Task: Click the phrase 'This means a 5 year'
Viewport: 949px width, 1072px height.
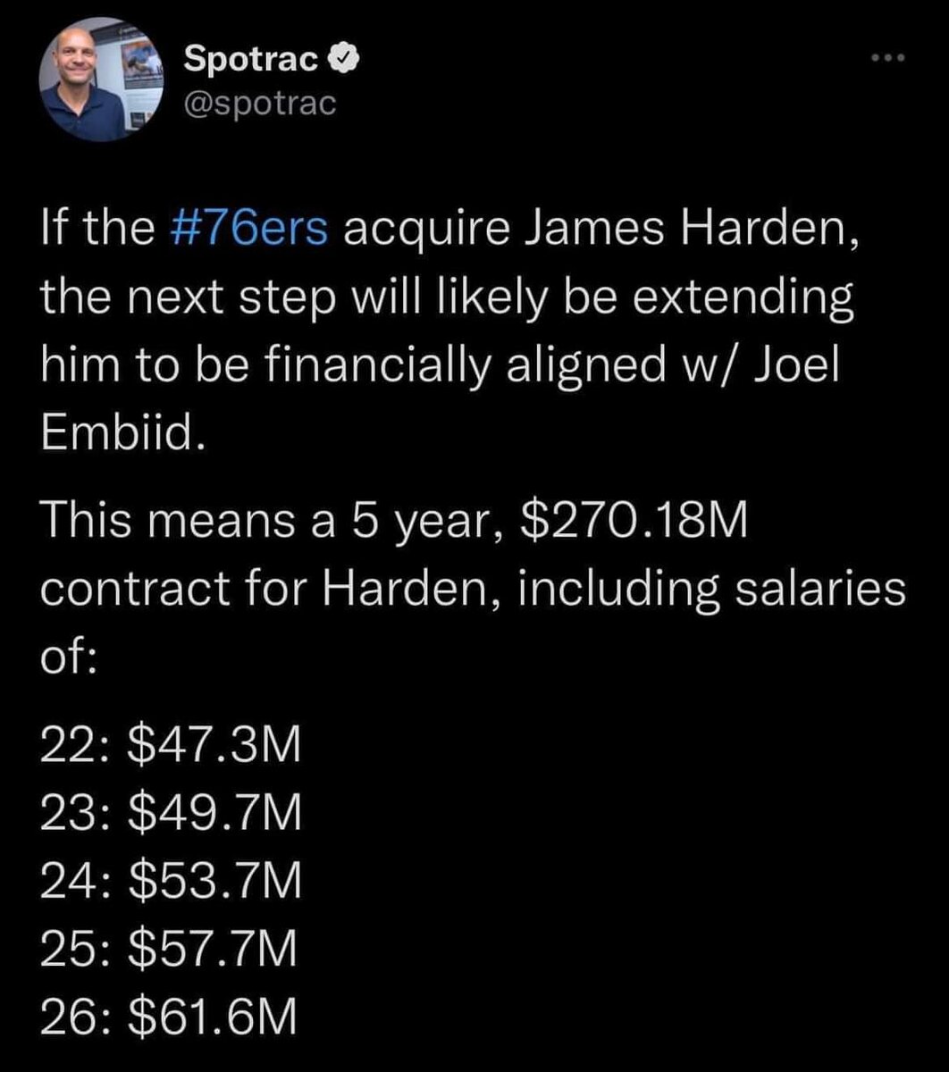Action: pos(268,521)
